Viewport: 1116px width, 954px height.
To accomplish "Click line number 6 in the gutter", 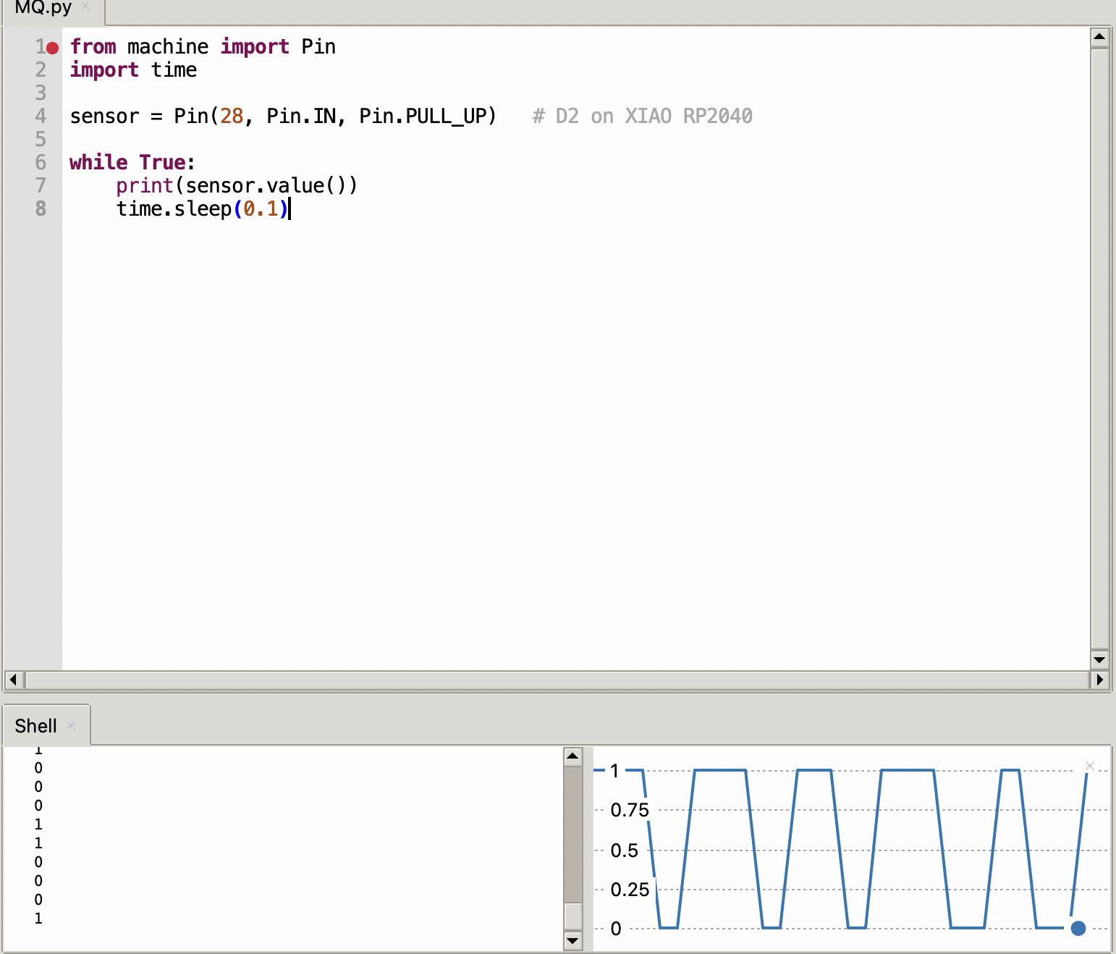I will click(x=41, y=163).
